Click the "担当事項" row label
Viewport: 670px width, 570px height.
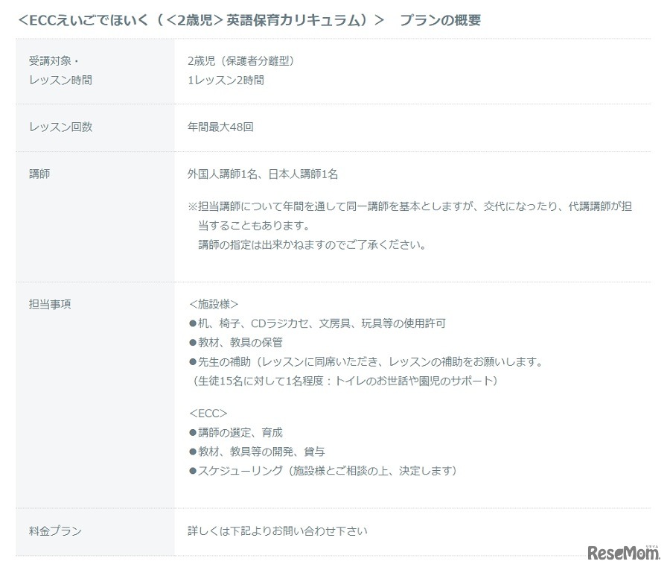click(x=50, y=305)
